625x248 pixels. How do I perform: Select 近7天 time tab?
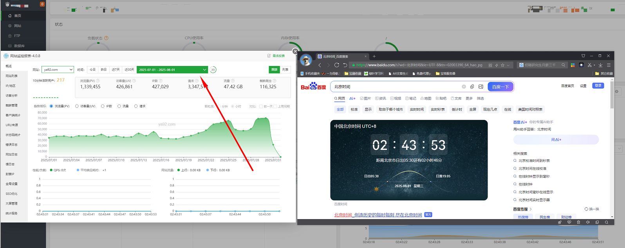click(x=116, y=70)
